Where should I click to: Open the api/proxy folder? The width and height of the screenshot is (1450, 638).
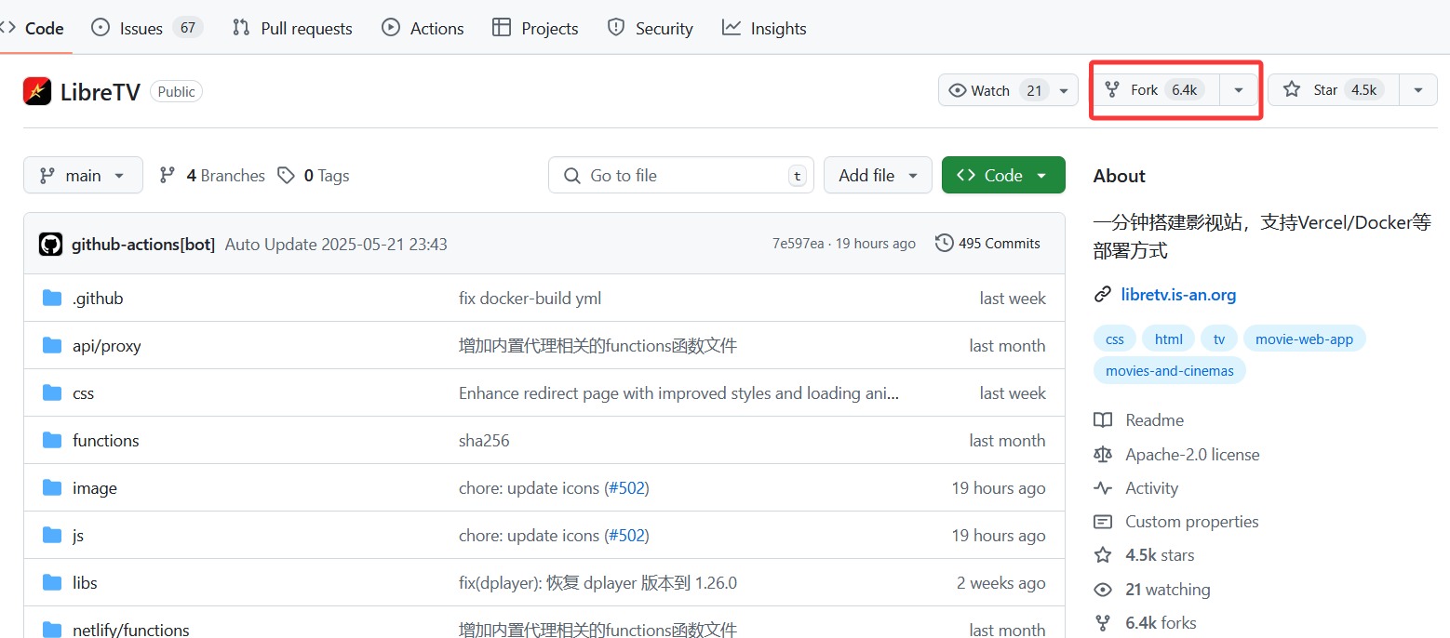click(x=107, y=346)
